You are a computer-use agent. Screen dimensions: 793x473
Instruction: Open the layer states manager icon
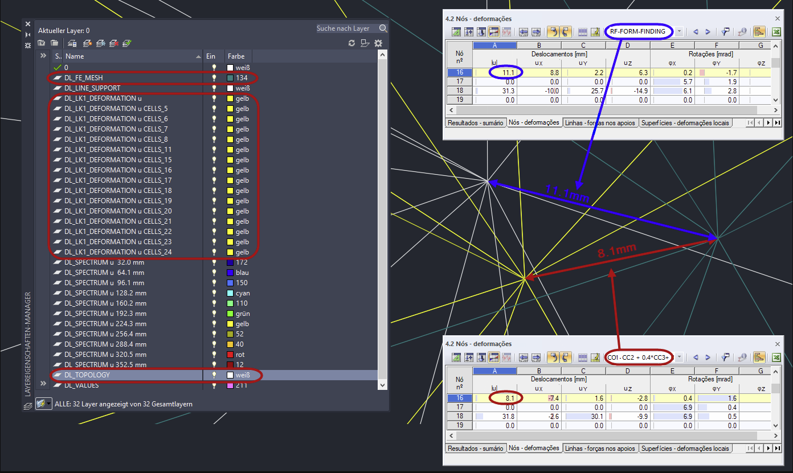pyautogui.click(x=72, y=43)
